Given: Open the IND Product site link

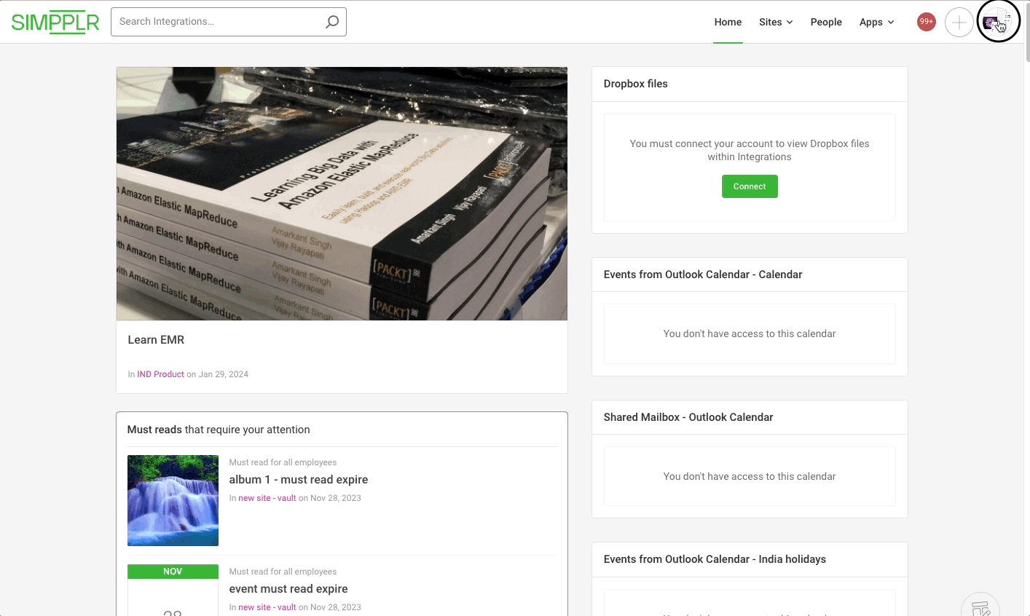Looking at the screenshot, I should point(160,374).
